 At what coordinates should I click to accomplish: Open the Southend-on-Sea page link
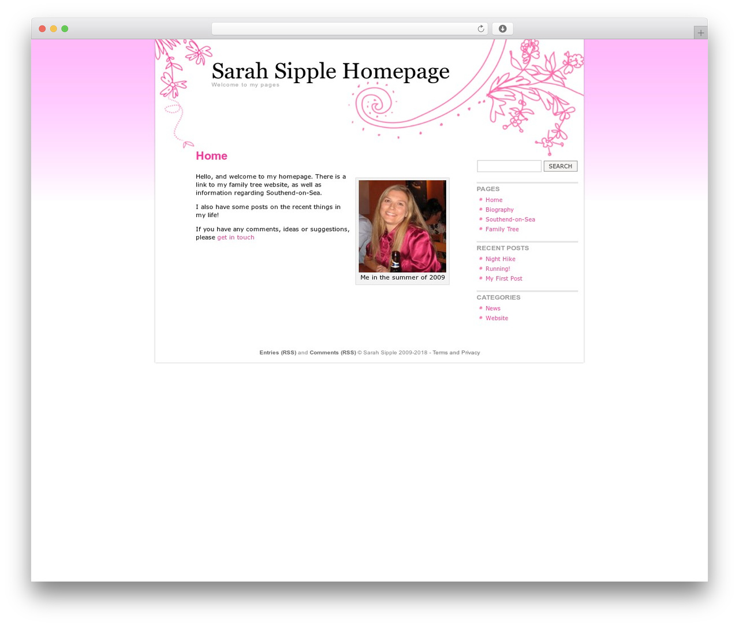510,219
